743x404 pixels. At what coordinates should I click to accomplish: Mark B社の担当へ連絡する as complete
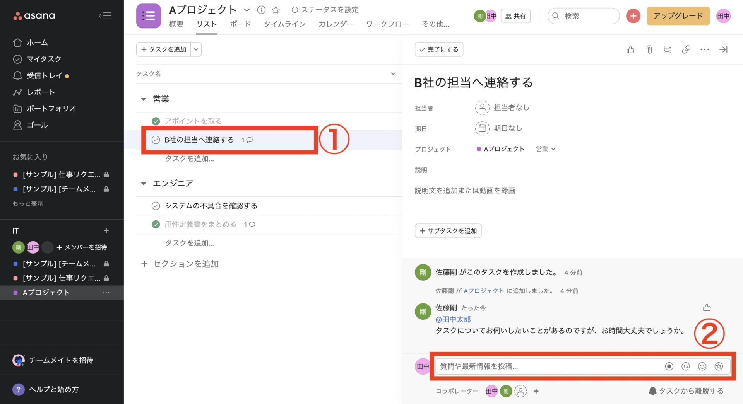click(156, 140)
